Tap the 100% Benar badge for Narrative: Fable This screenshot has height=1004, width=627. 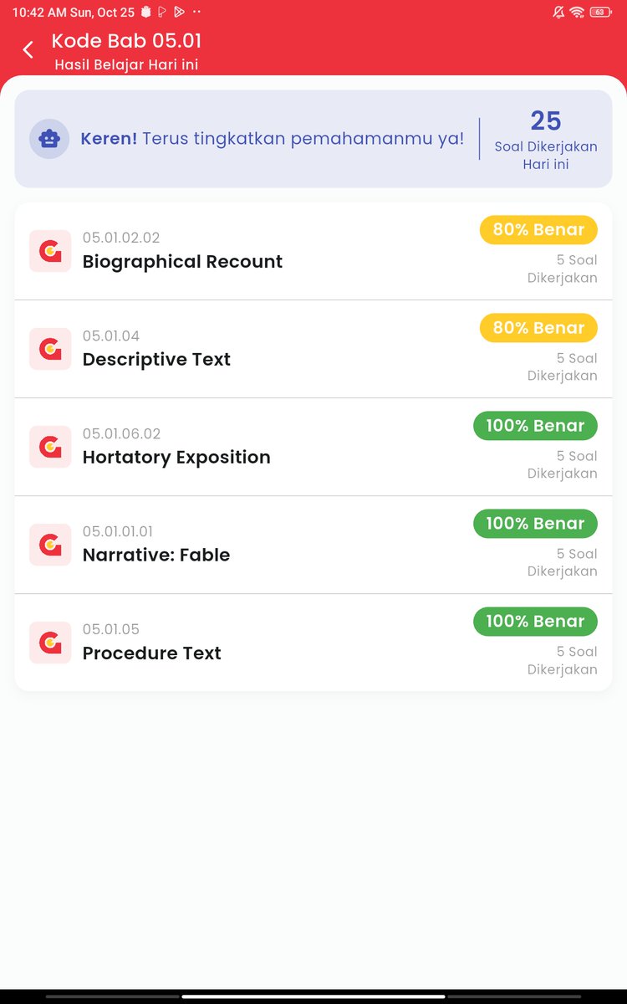point(535,524)
